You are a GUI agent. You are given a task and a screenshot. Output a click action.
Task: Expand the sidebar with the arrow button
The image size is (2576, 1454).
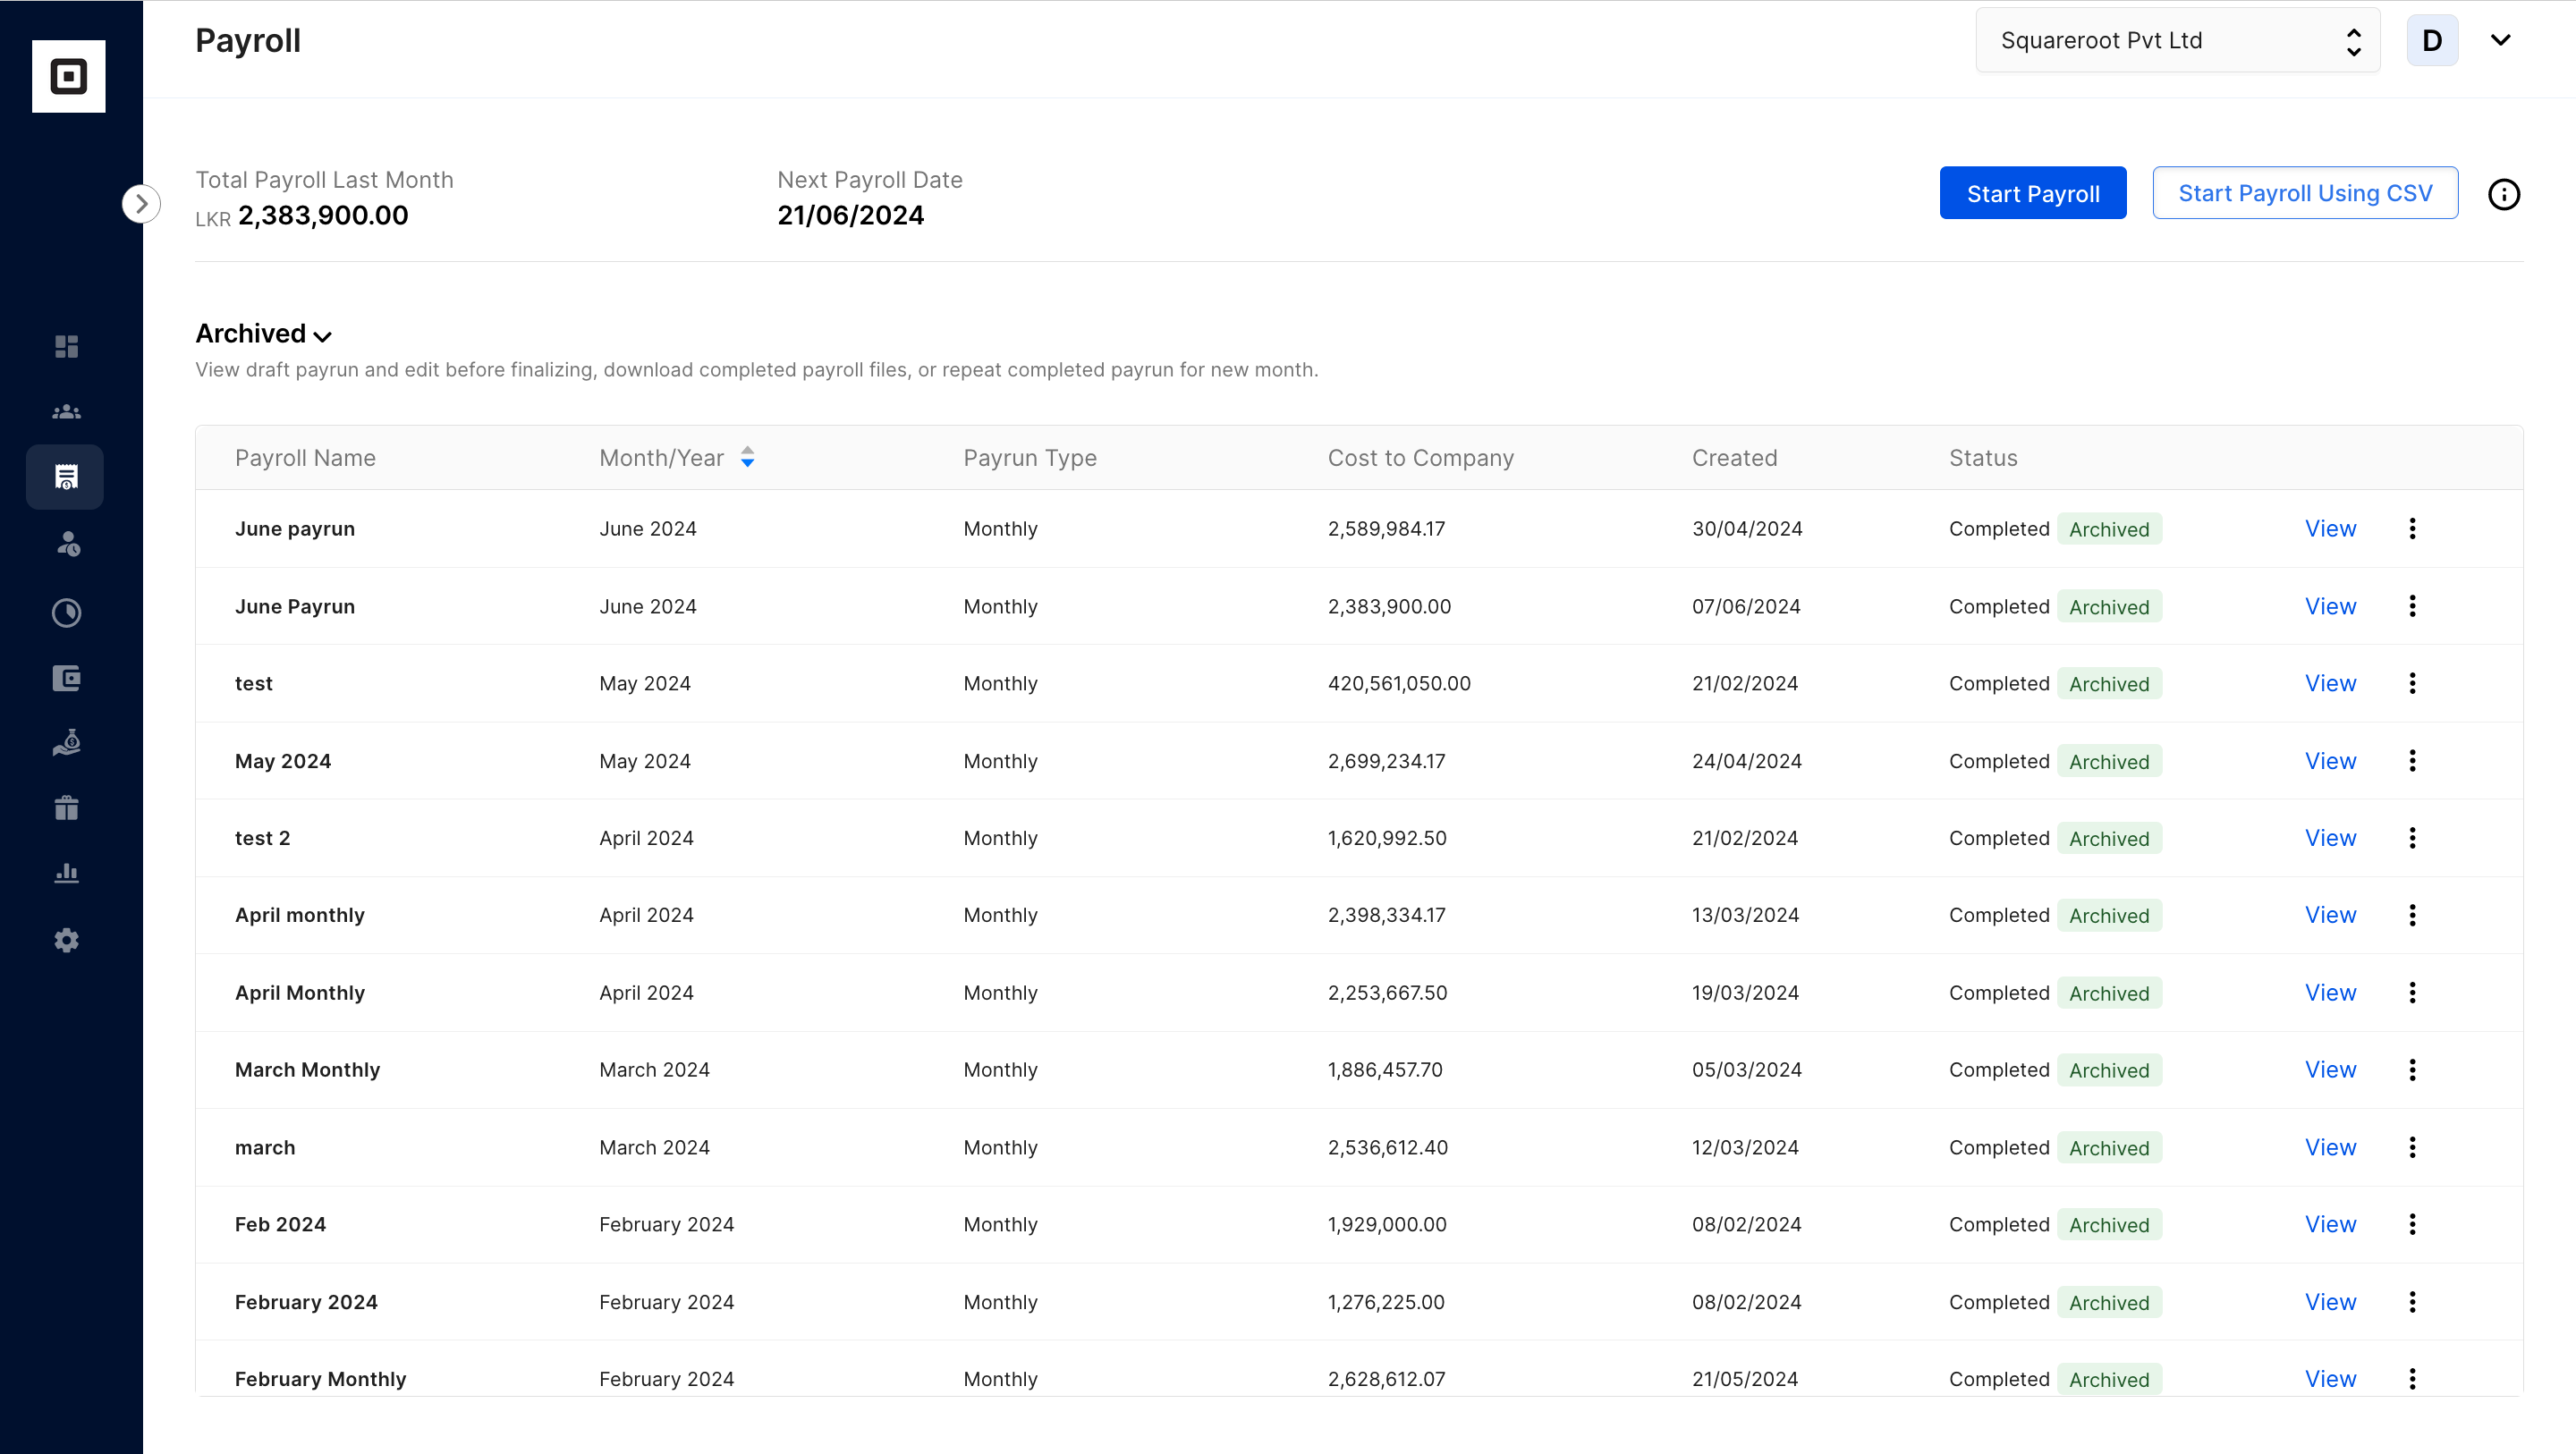141,204
